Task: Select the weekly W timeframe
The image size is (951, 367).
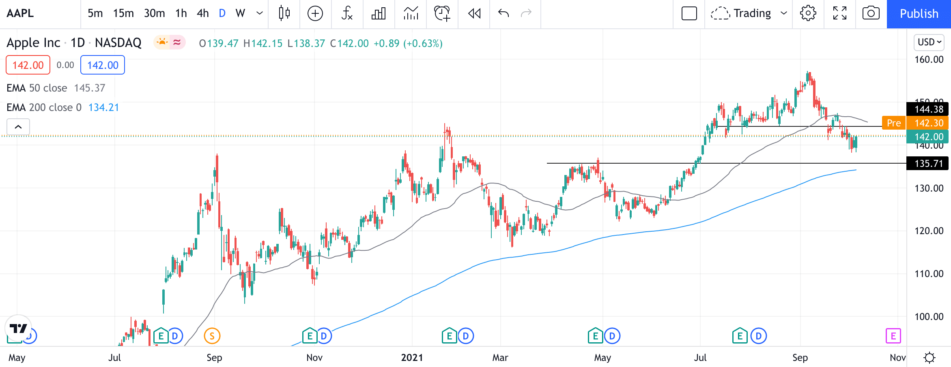Action: click(x=240, y=13)
